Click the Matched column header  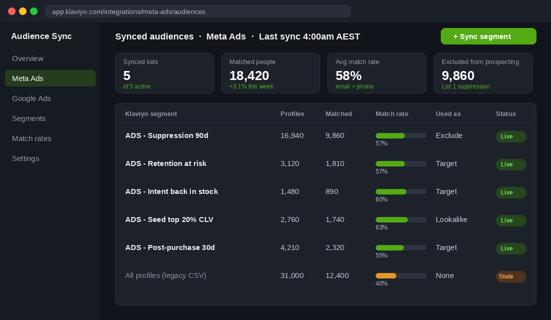coord(339,114)
